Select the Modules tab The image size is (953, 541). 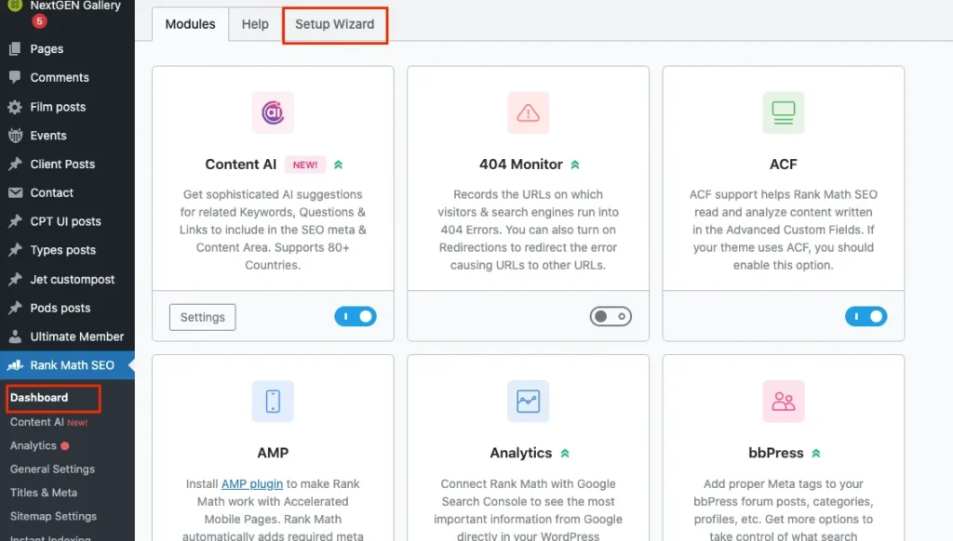point(190,24)
